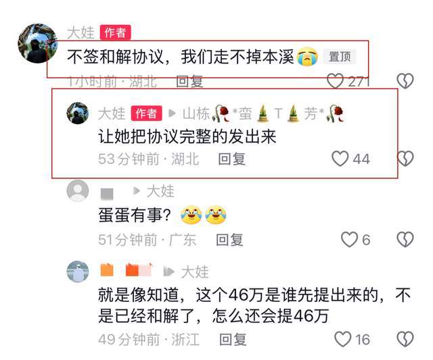Reply to the comment posted 53分钟前
This screenshot has height=360, width=433.
tap(231, 159)
